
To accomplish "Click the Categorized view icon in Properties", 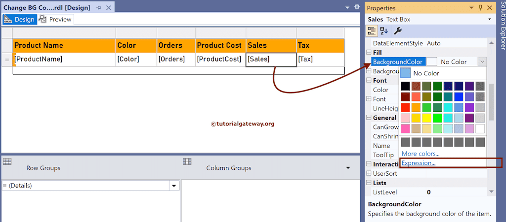I will pyautogui.click(x=372, y=31).
